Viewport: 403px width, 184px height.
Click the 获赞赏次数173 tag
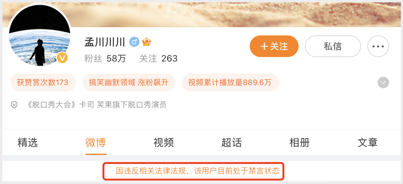[x=43, y=83]
